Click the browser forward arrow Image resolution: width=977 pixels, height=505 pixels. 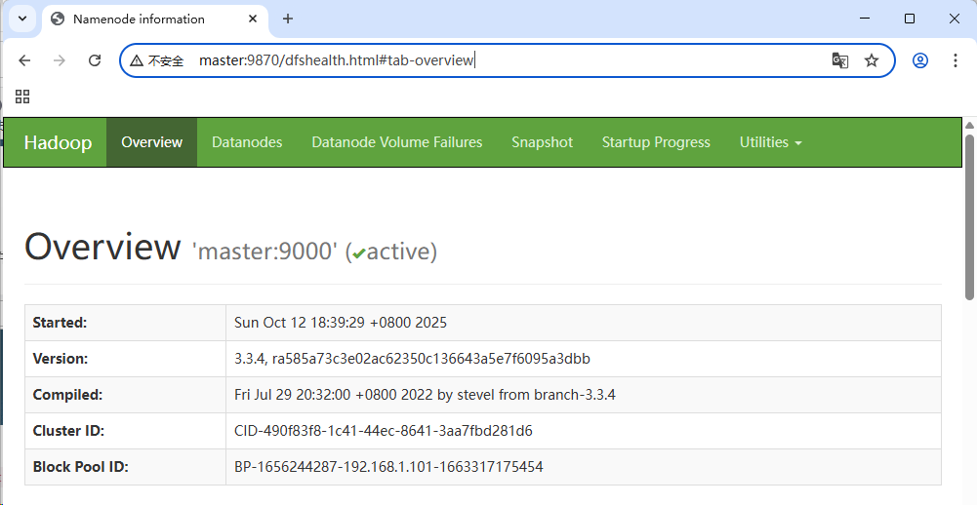tap(60, 60)
